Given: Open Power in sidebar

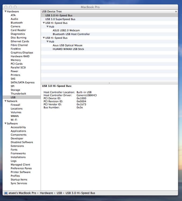Looking at the screenshot, I should 14,71.
